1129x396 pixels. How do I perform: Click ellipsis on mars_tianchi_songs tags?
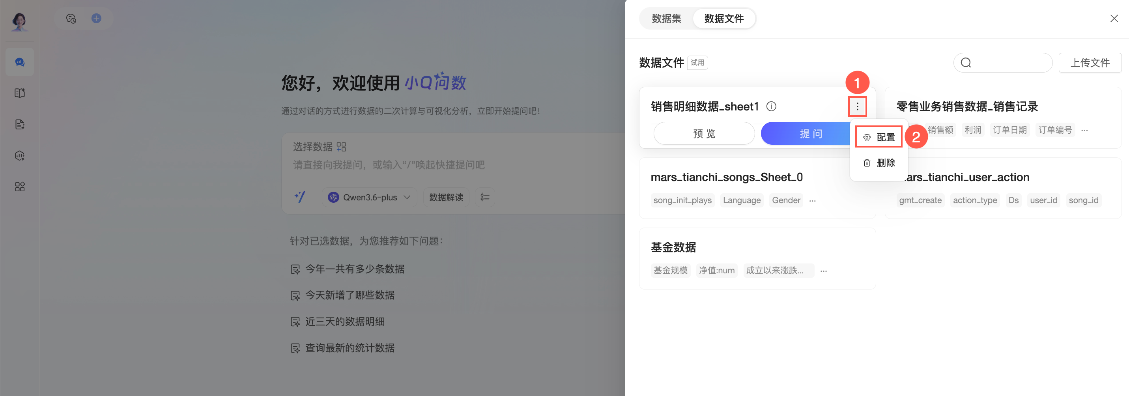click(x=813, y=201)
